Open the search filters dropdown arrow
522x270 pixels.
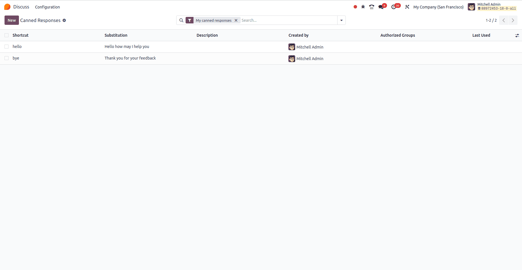pos(342,20)
